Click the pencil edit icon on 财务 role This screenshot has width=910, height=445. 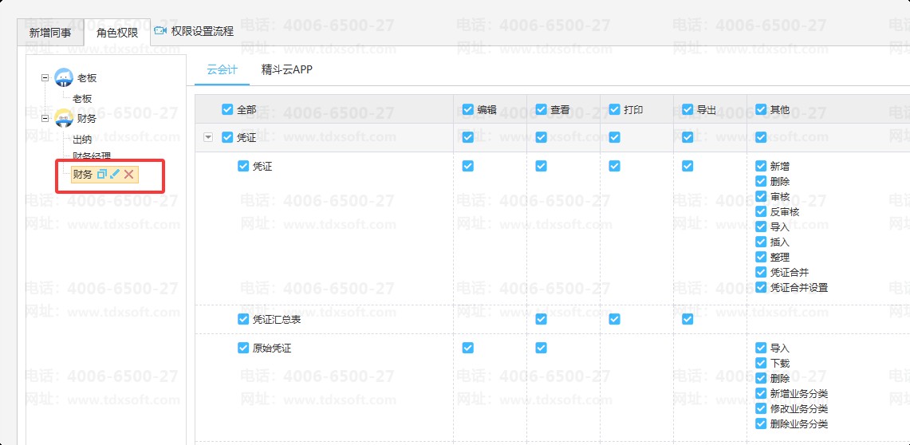[115, 174]
